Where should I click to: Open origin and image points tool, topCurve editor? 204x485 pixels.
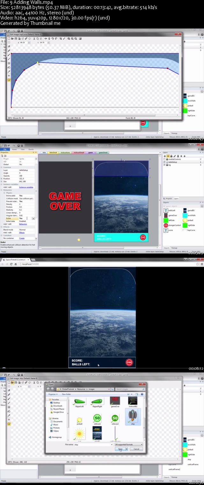[9, 76]
